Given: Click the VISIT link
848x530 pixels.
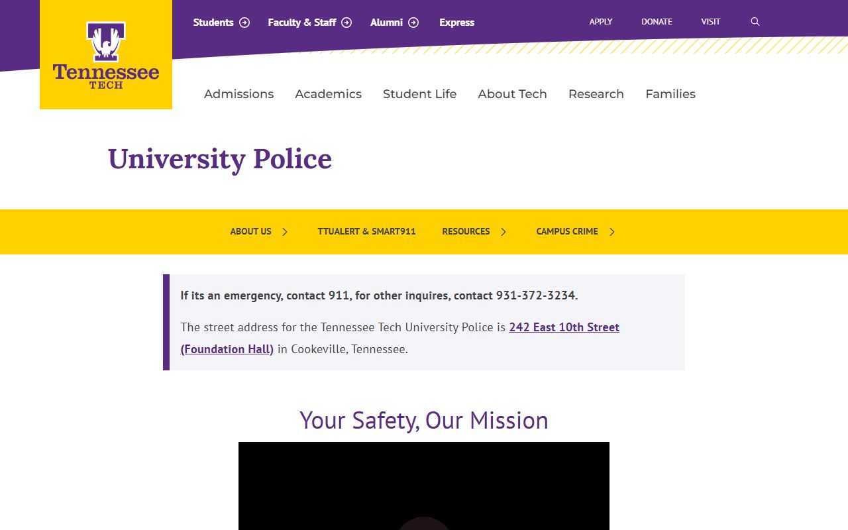Looking at the screenshot, I should point(711,22).
